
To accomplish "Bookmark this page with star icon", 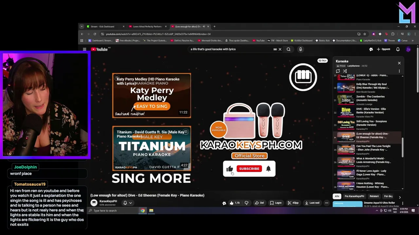I will [365, 34].
